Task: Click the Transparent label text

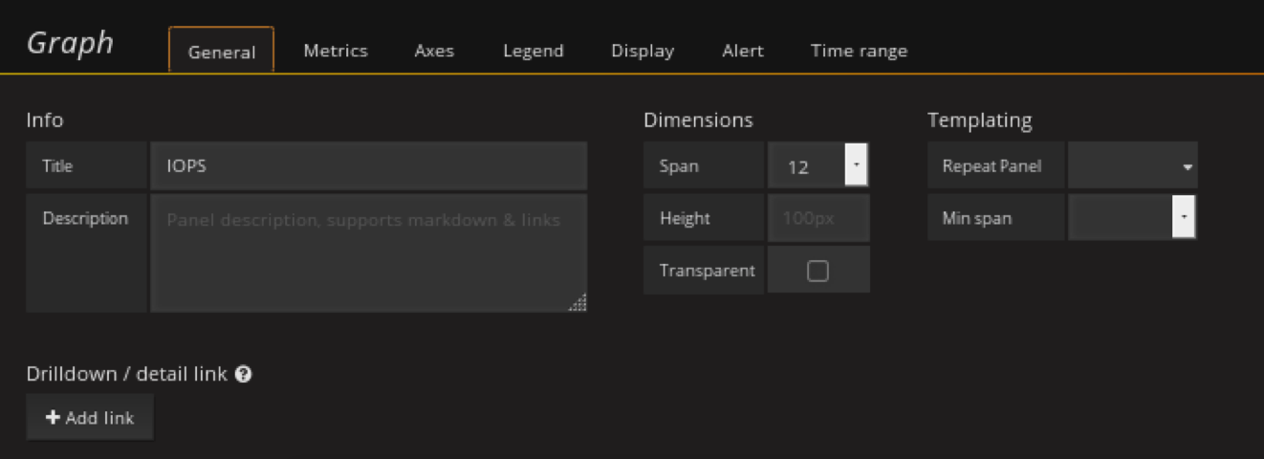Action: (x=707, y=271)
